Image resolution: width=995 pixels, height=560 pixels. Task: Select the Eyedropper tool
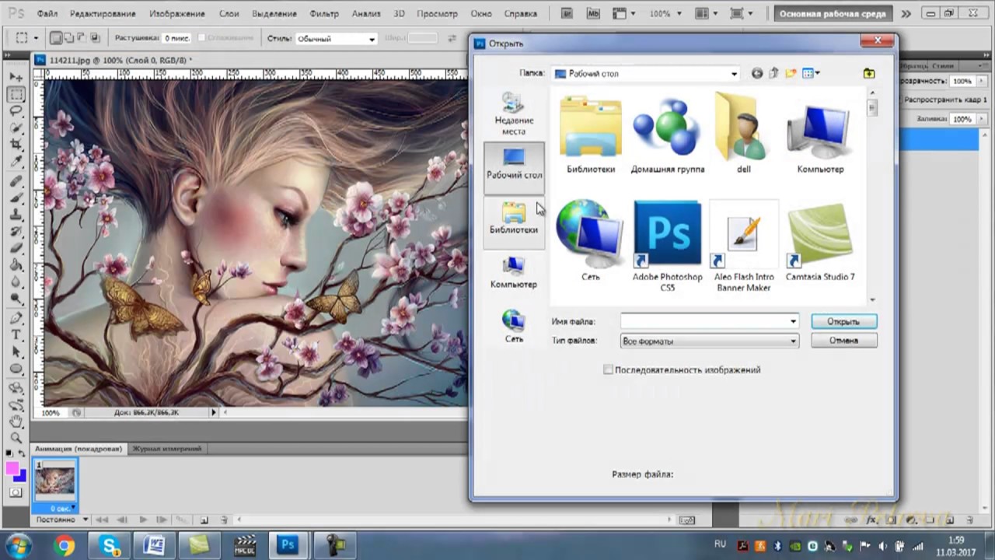pos(16,162)
